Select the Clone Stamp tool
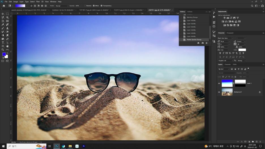The image size is (265, 149). pyautogui.click(x=7, y=28)
